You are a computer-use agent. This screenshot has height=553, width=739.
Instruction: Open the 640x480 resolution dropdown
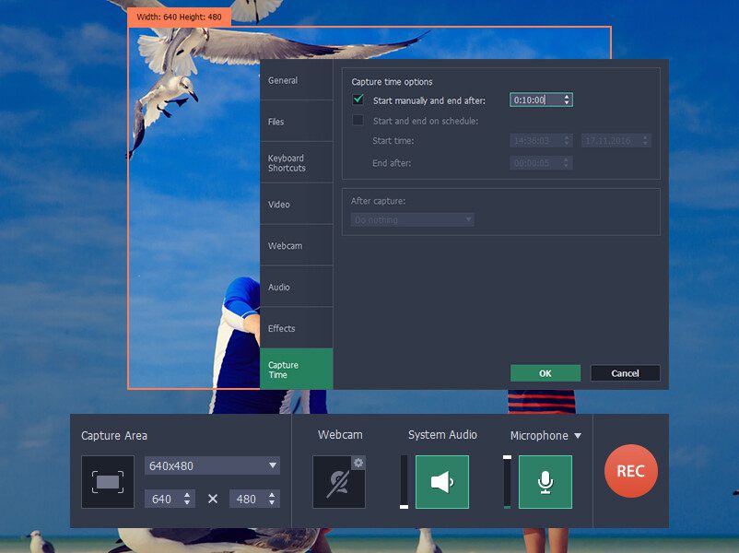pyautogui.click(x=212, y=465)
